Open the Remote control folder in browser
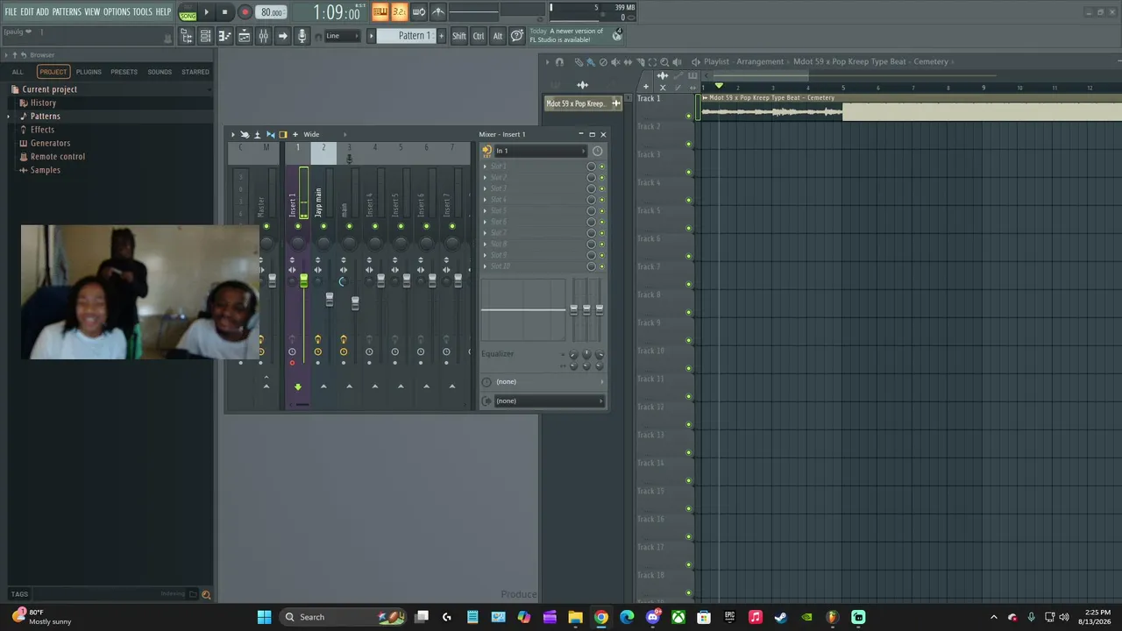Image resolution: width=1122 pixels, height=631 pixels. 58,157
